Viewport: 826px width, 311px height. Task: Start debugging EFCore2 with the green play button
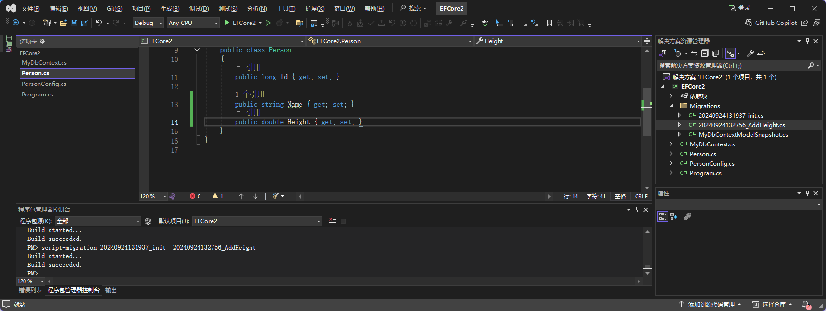pos(227,23)
